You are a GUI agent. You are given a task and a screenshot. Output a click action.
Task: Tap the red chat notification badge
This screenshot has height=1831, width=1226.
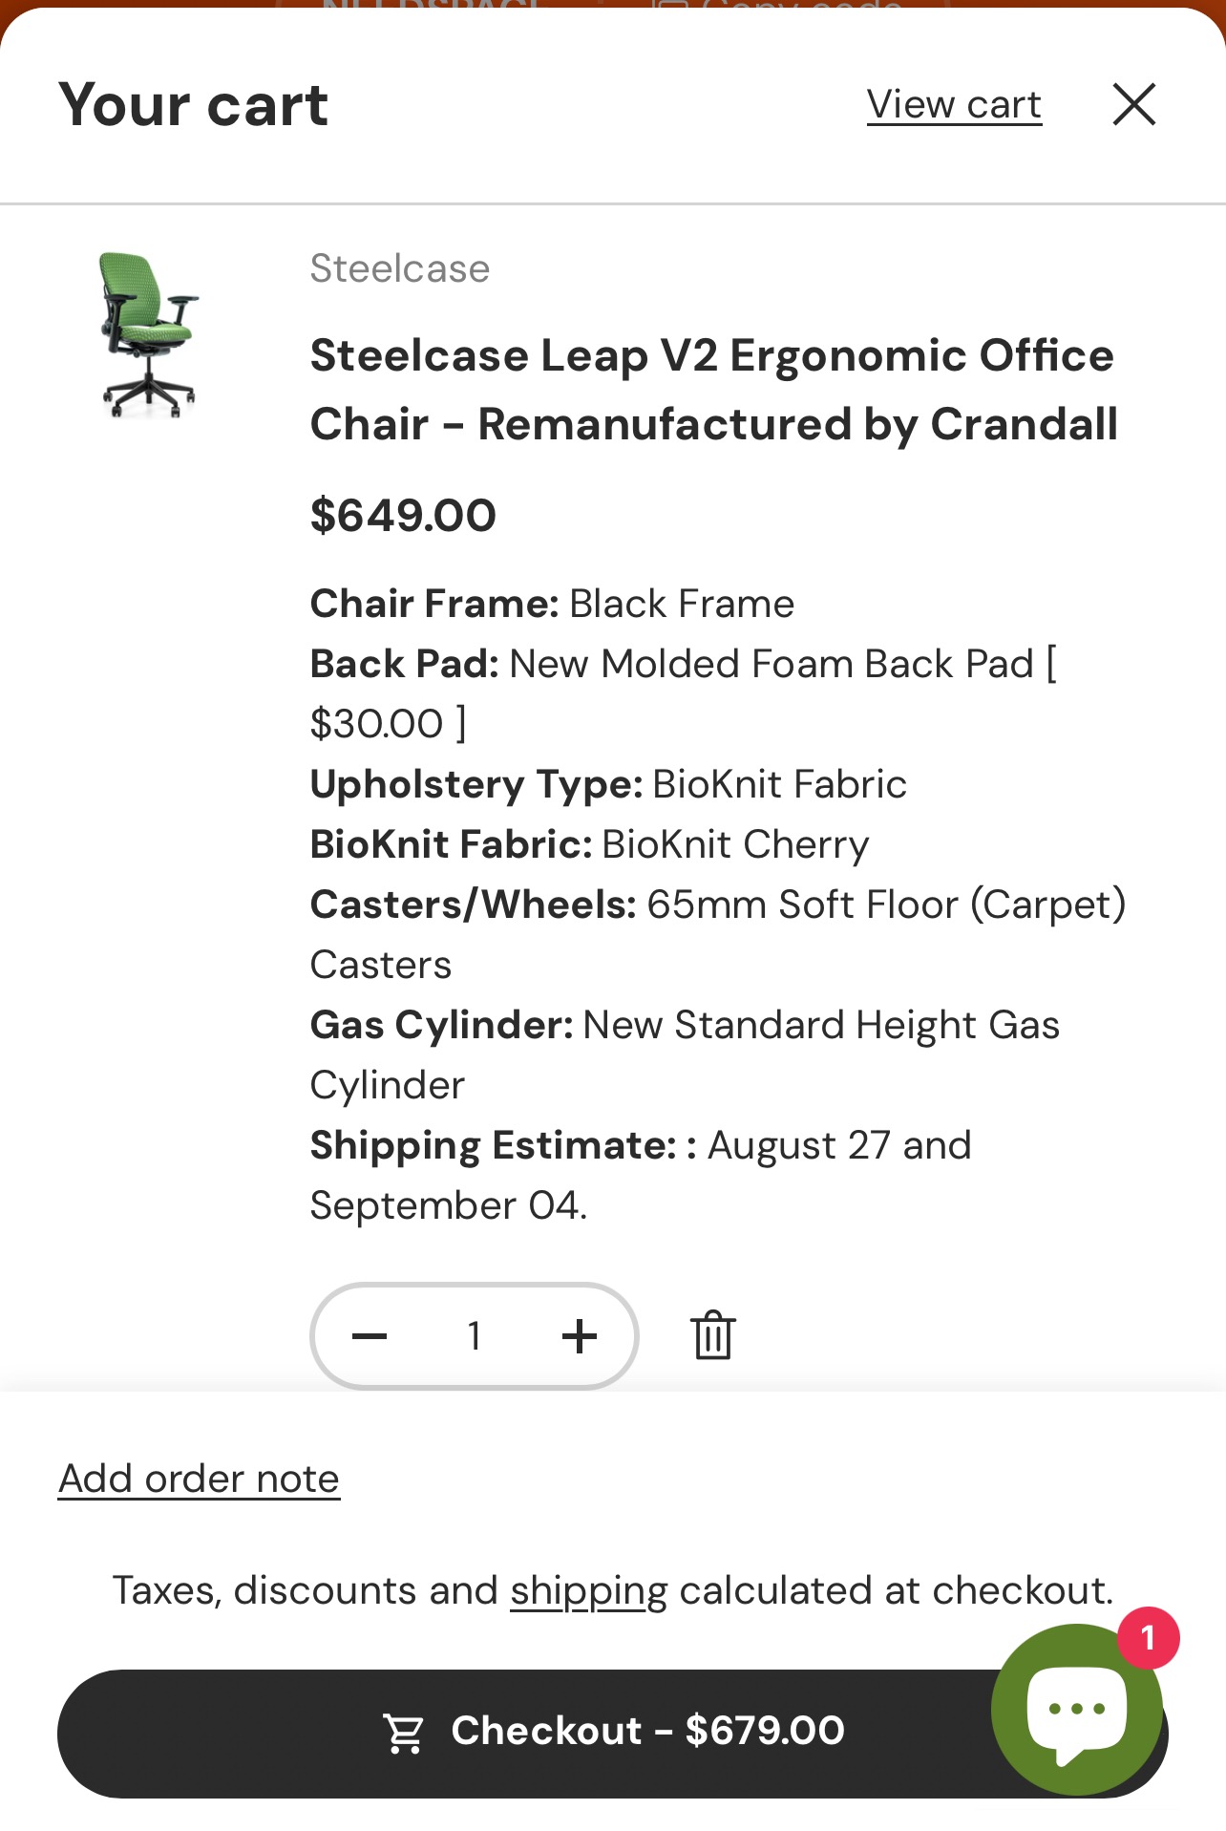[x=1148, y=1638]
